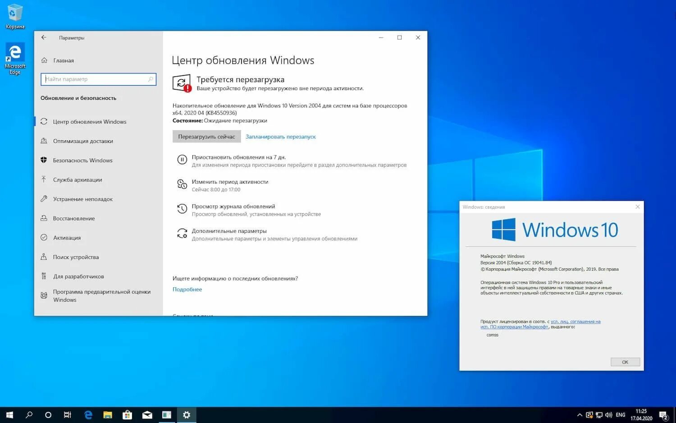
Task: Click Перезагрузить сейчас button
Action: click(x=206, y=137)
